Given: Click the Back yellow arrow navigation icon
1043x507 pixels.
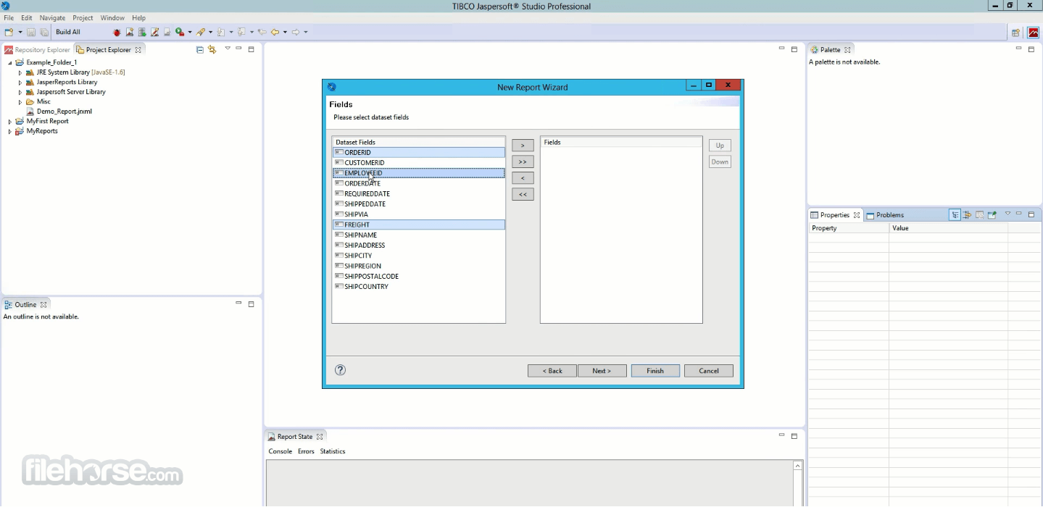Looking at the screenshot, I should tap(275, 32).
